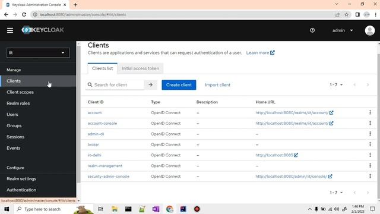Open the broker client

pyautogui.click(x=93, y=144)
